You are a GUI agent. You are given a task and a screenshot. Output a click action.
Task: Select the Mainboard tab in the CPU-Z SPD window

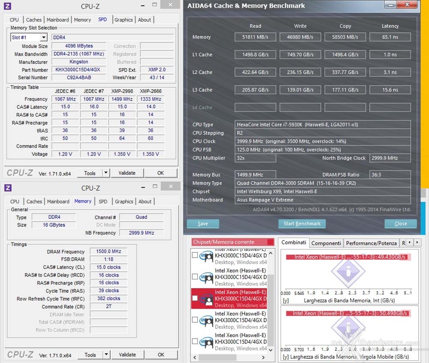[x=58, y=20]
